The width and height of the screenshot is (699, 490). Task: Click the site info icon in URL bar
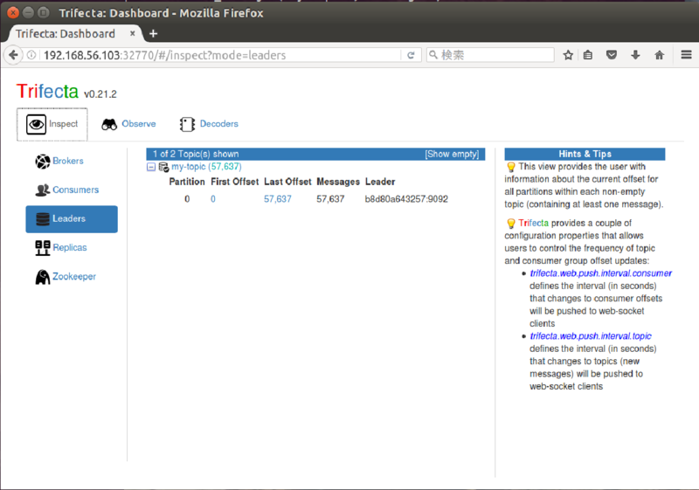31,55
